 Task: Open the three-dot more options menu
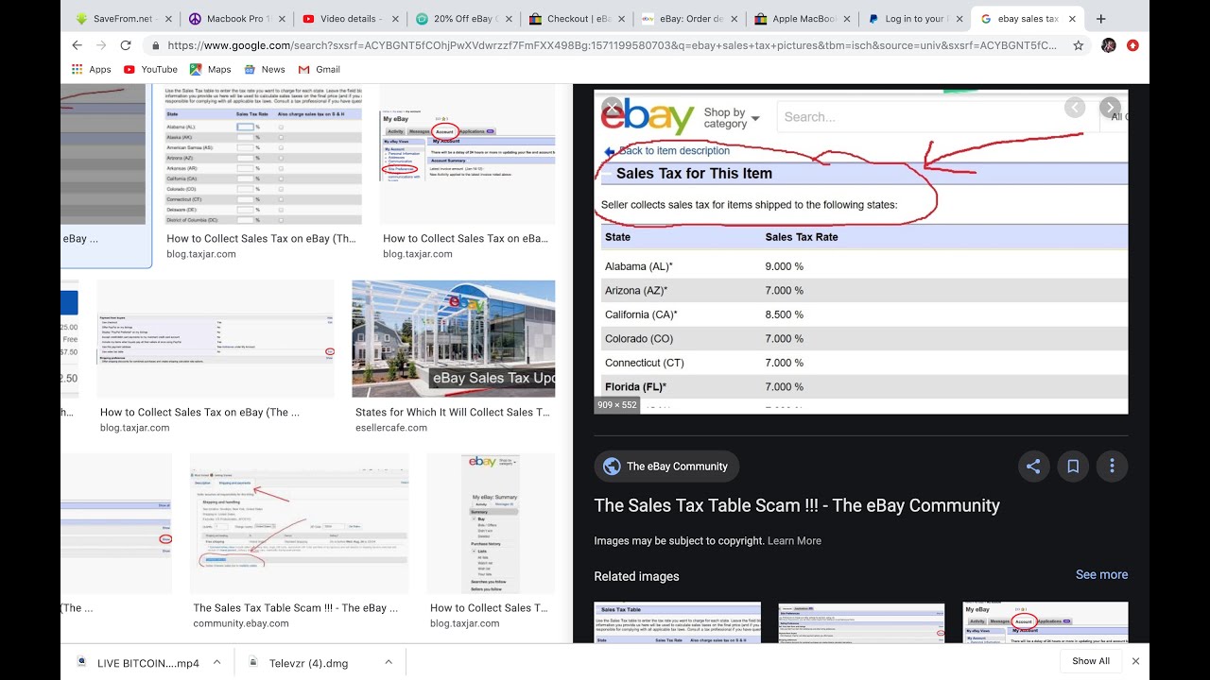coord(1113,466)
